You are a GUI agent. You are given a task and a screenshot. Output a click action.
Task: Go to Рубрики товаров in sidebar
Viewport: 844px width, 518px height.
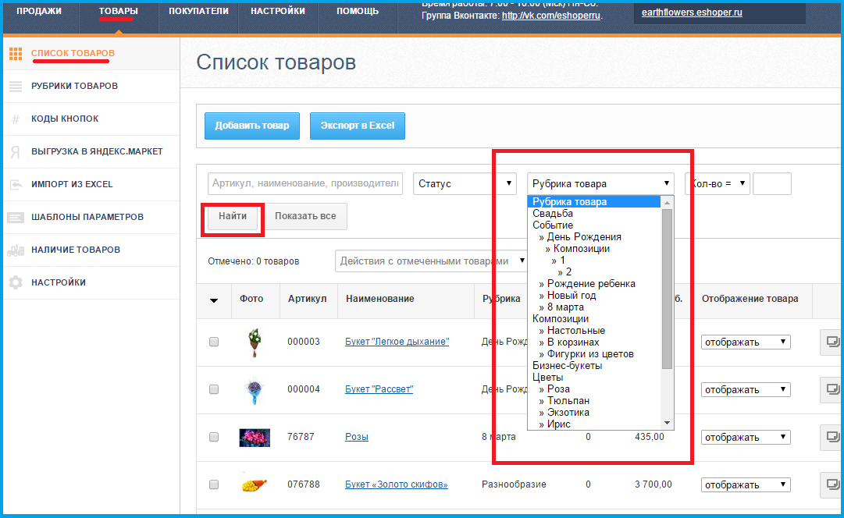pyautogui.click(x=74, y=86)
